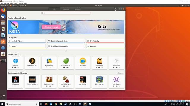Screen dimensions: 190x106
Task: Launch Thunderbird mail from the dock
Action: [3, 16]
